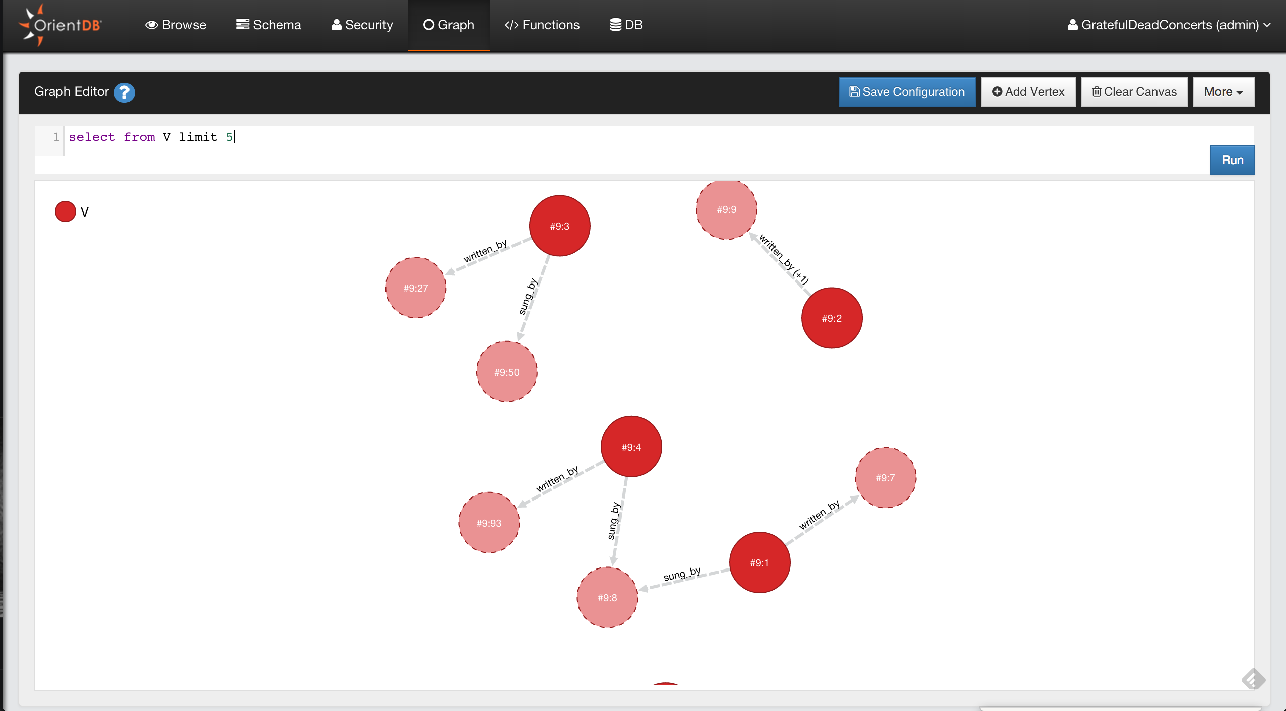Select node #9:1
The width and height of the screenshot is (1286, 711).
pos(759,563)
